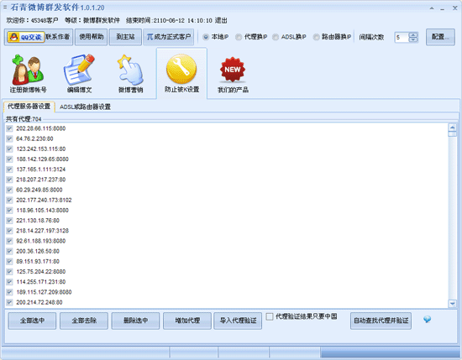The image size is (462, 360).
Task: Click the 全部选中 select all button
Action: [x=32, y=321]
